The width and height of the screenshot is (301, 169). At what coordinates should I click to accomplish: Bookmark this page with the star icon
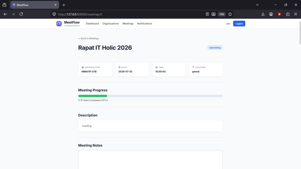click(230, 14)
